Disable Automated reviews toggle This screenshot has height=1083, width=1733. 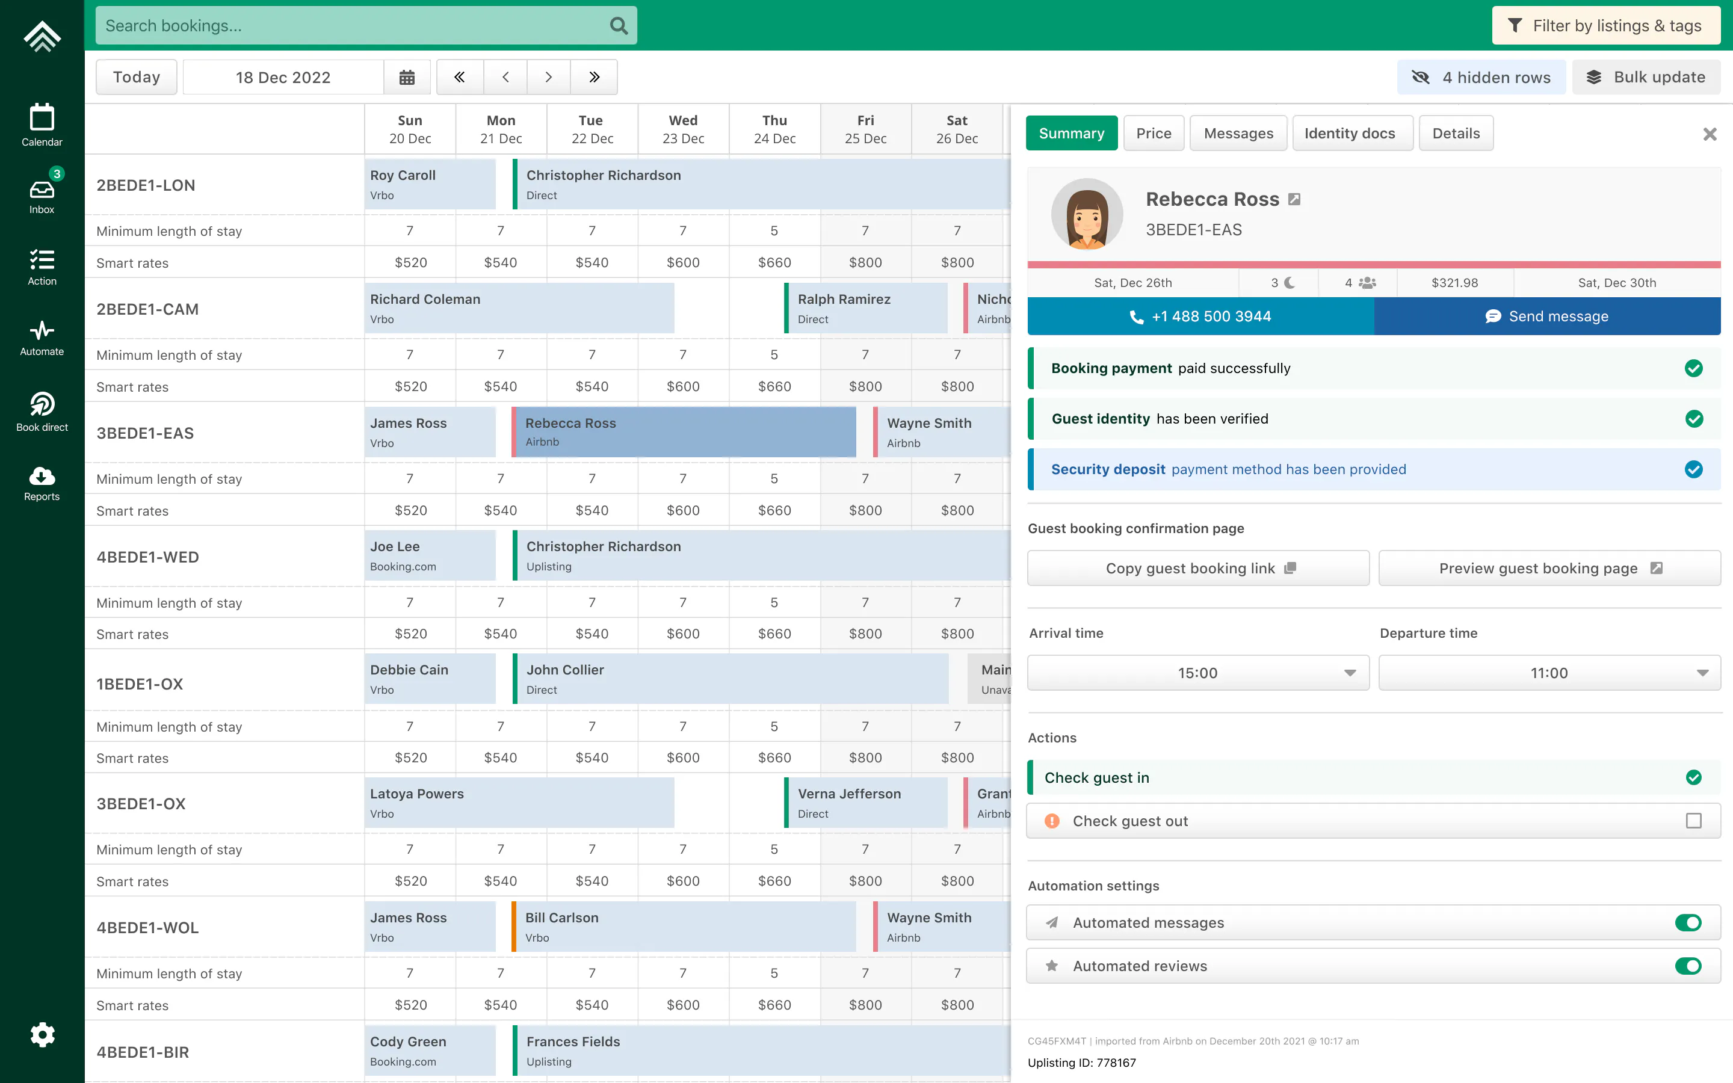pyautogui.click(x=1688, y=966)
